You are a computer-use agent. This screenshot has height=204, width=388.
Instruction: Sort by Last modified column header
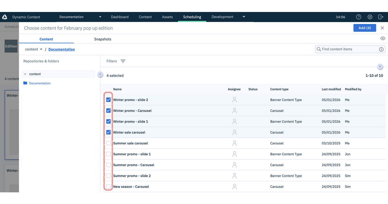pos(331,89)
